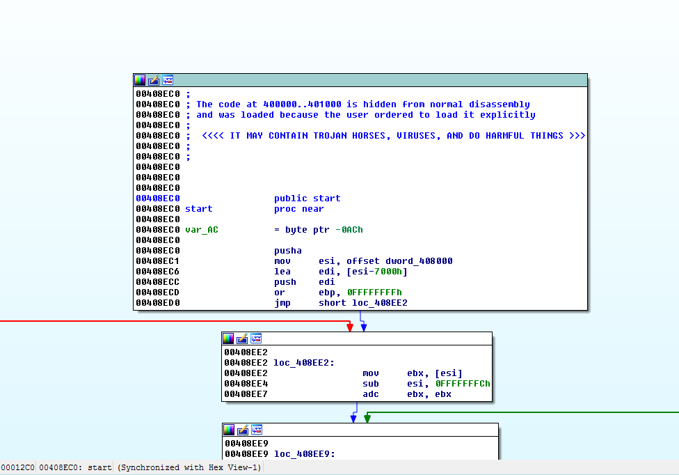Click group nodes icon on loc_408EE9 block

(257, 430)
